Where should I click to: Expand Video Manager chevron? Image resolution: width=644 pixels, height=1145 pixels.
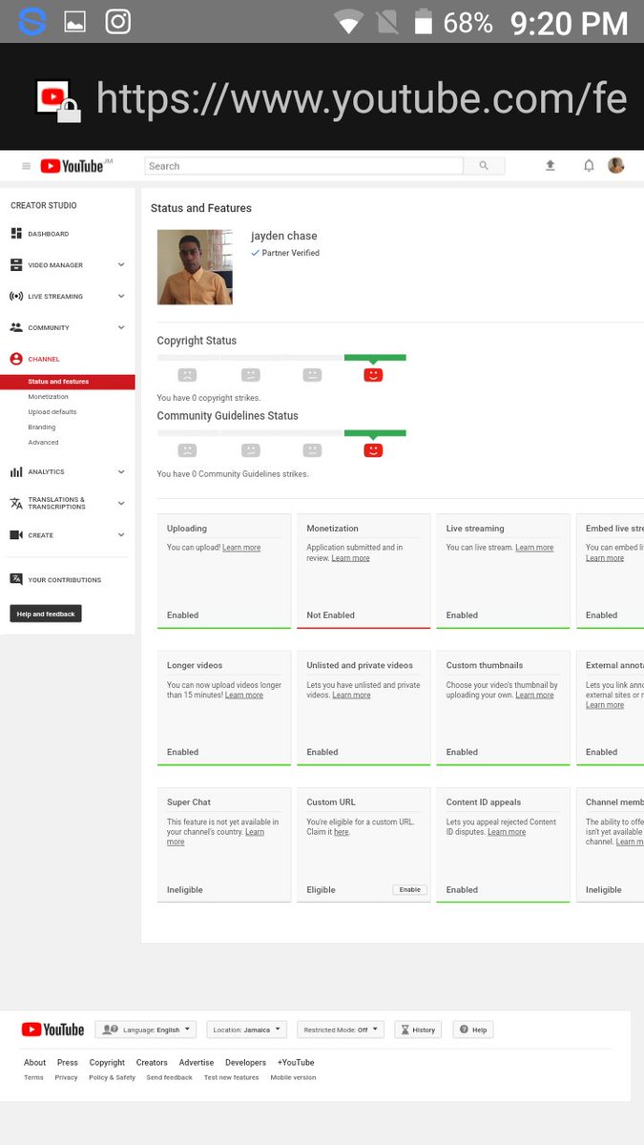[x=121, y=265]
